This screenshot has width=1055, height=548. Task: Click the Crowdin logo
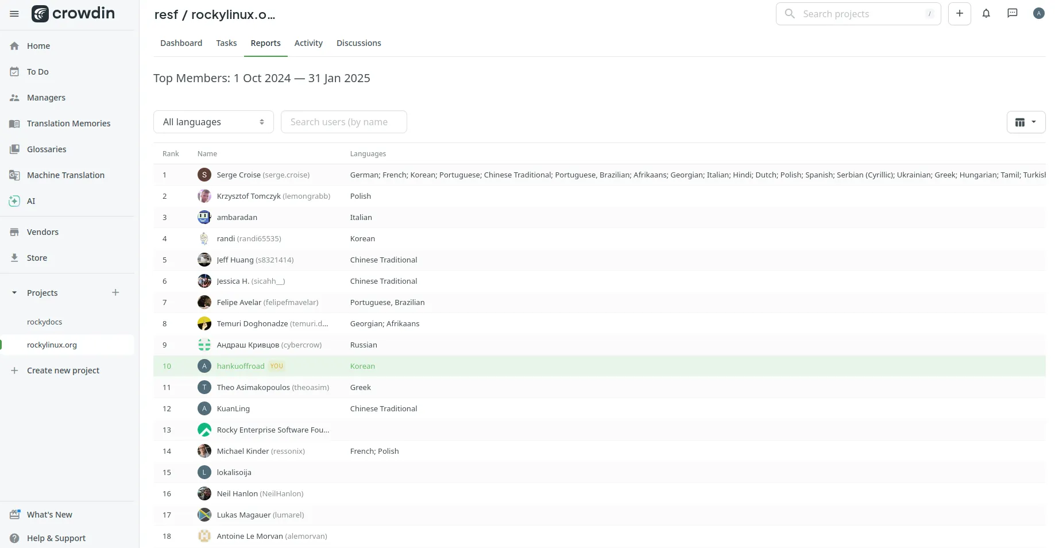pos(73,13)
